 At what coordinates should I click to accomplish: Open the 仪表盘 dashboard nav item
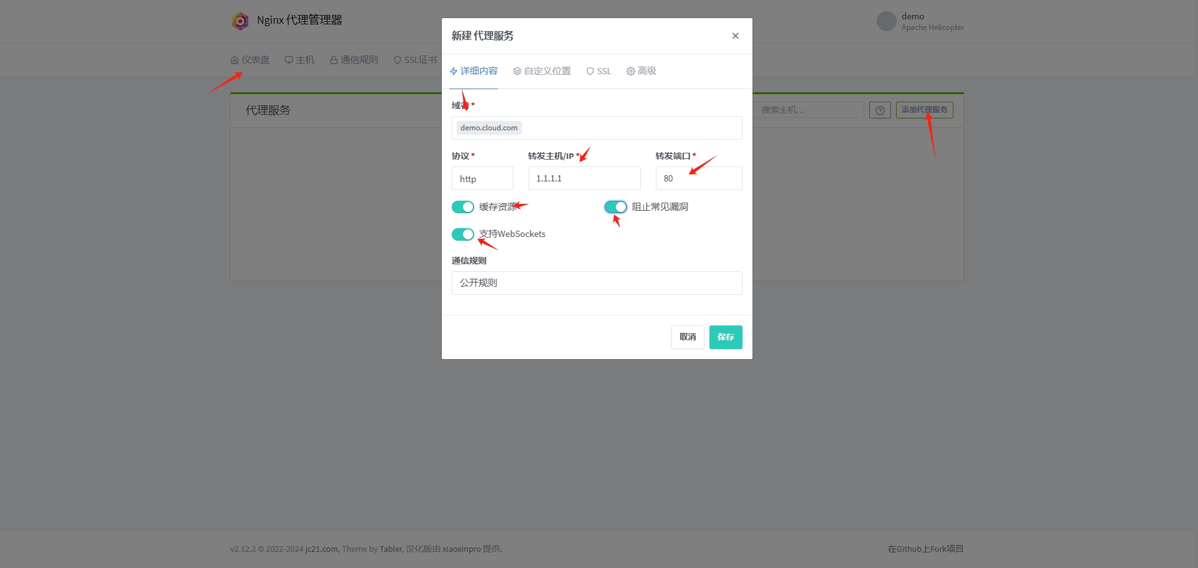point(250,60)
